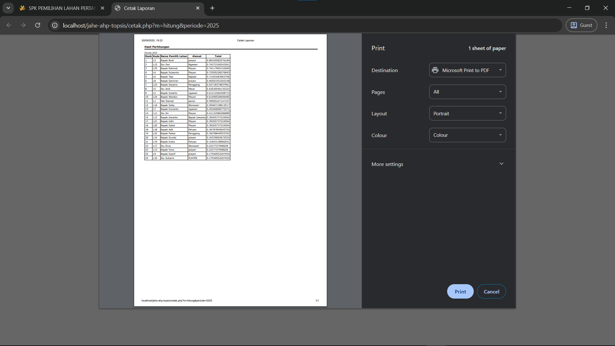Cancel the print dialog
The height and width of the screenshot is (346, 615).
(x=491, y=292)
